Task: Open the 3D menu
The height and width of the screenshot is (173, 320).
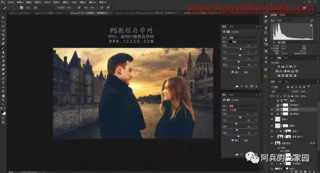Action: 74,2
